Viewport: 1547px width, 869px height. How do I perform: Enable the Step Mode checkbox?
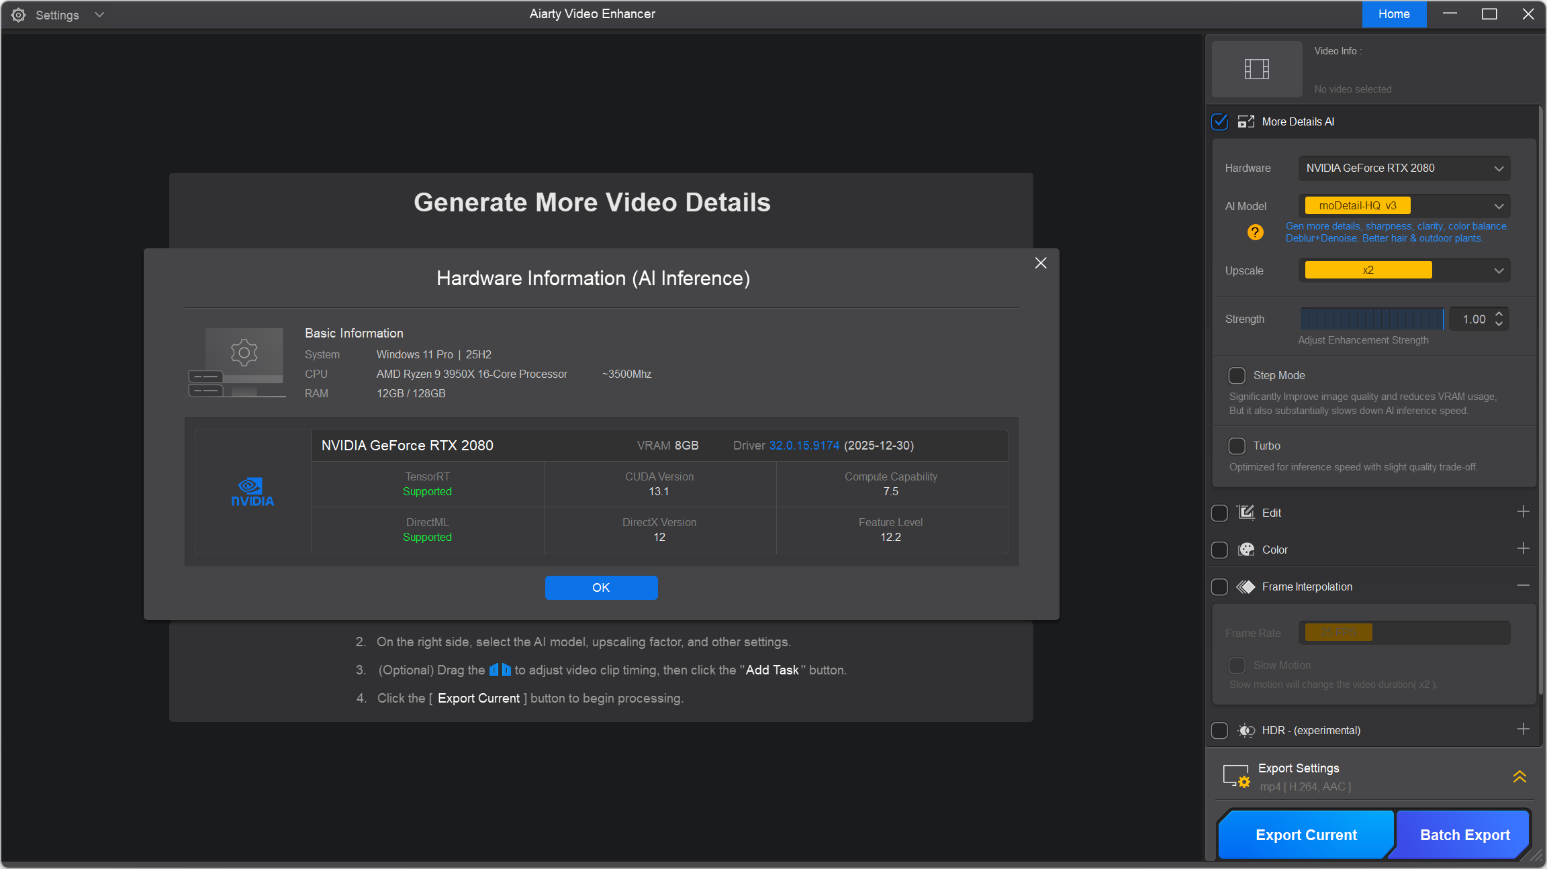[x=1237, y=375]
